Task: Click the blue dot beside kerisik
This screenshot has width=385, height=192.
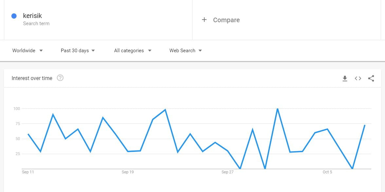Action: point(14,16)
